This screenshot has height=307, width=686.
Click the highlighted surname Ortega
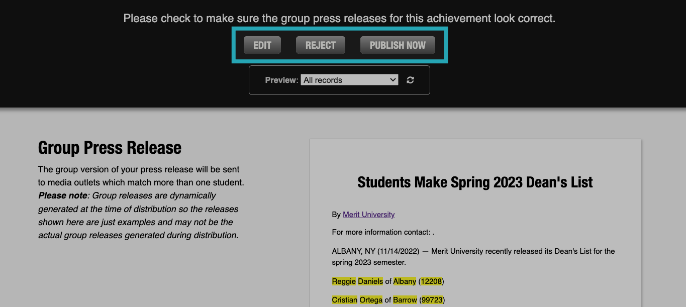point(371,299)
